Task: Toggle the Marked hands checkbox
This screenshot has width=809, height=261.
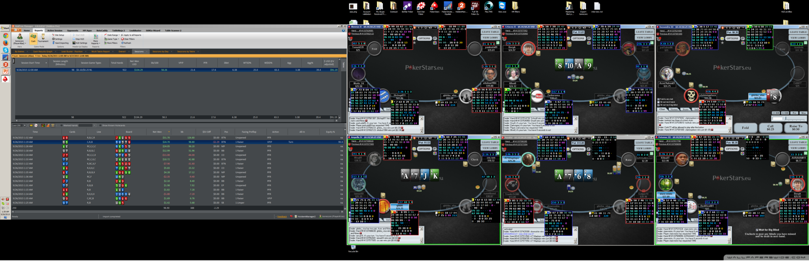Action: 61,126
